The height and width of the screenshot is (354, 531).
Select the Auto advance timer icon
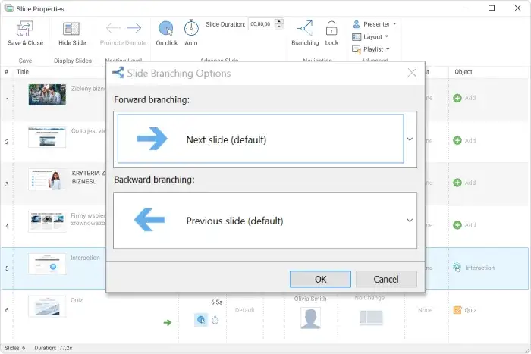[x=191, y=28]
